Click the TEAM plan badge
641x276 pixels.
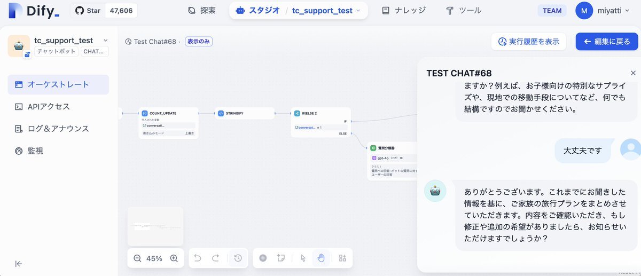(x=552, y=11)
